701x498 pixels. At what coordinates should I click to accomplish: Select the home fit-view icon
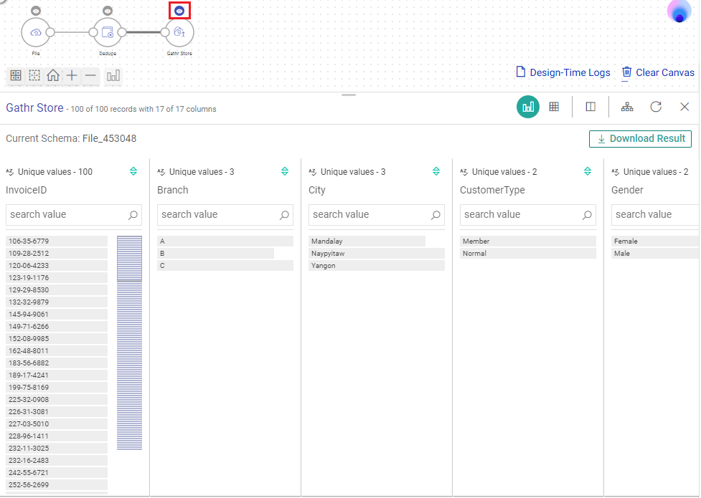[52, 75]
